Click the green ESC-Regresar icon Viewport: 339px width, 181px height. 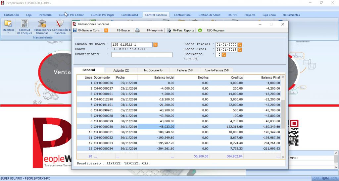pos(200,30)
